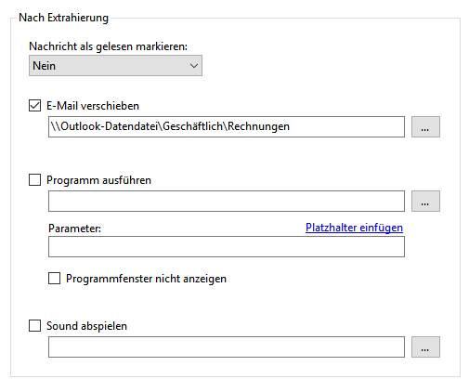The image size is (469, 392).
Task: Click the sound file path field
Action: pos(227,347)
